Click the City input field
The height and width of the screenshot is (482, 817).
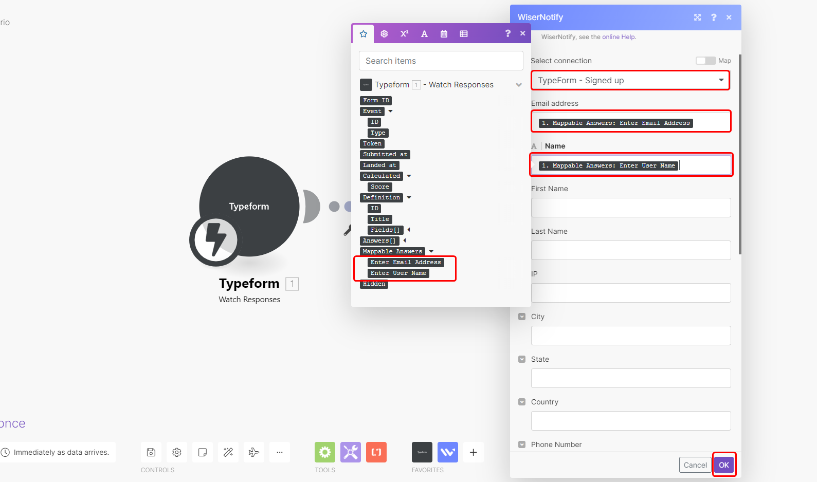click(631, 336)
